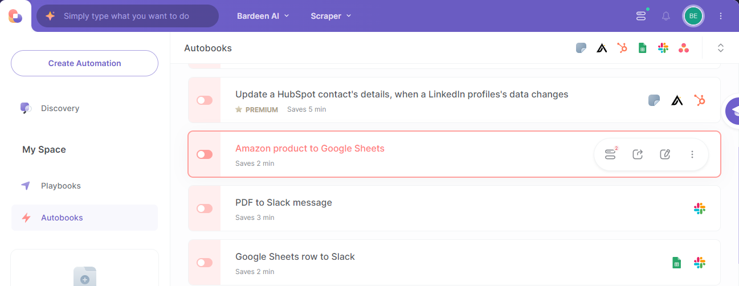Expand or collapse the Autobooks list chevrons
739x286 pixels.
[x=721, y=48]
